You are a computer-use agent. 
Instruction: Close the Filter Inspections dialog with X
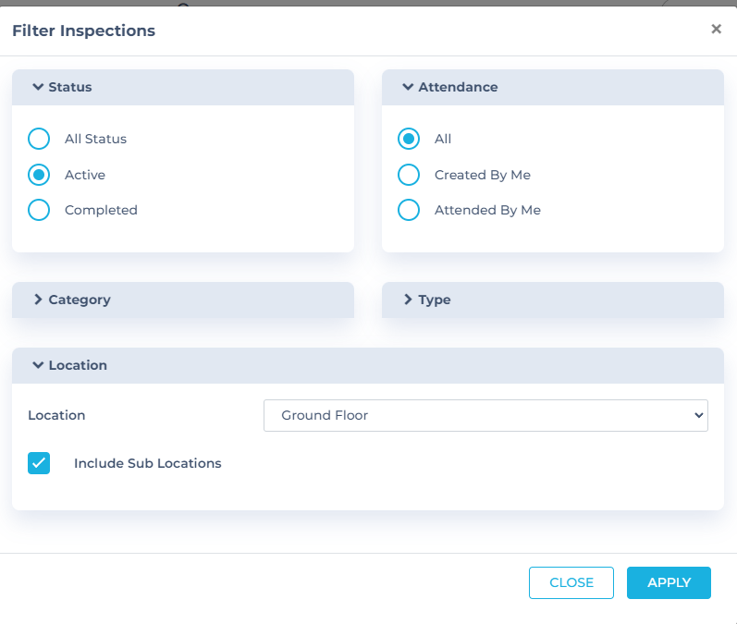(x=716, y=30)
